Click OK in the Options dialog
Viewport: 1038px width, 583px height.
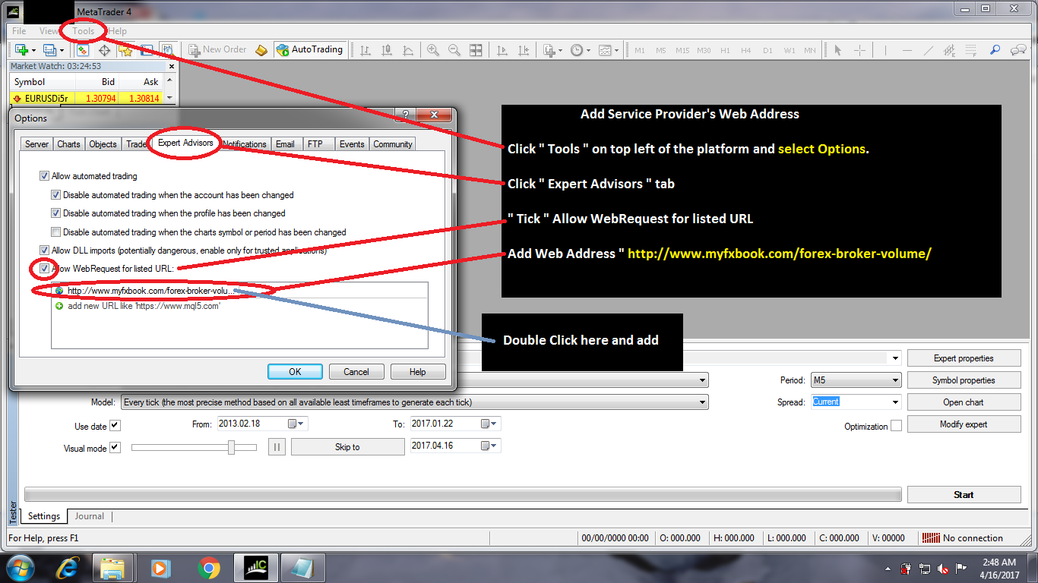(295, 372)
